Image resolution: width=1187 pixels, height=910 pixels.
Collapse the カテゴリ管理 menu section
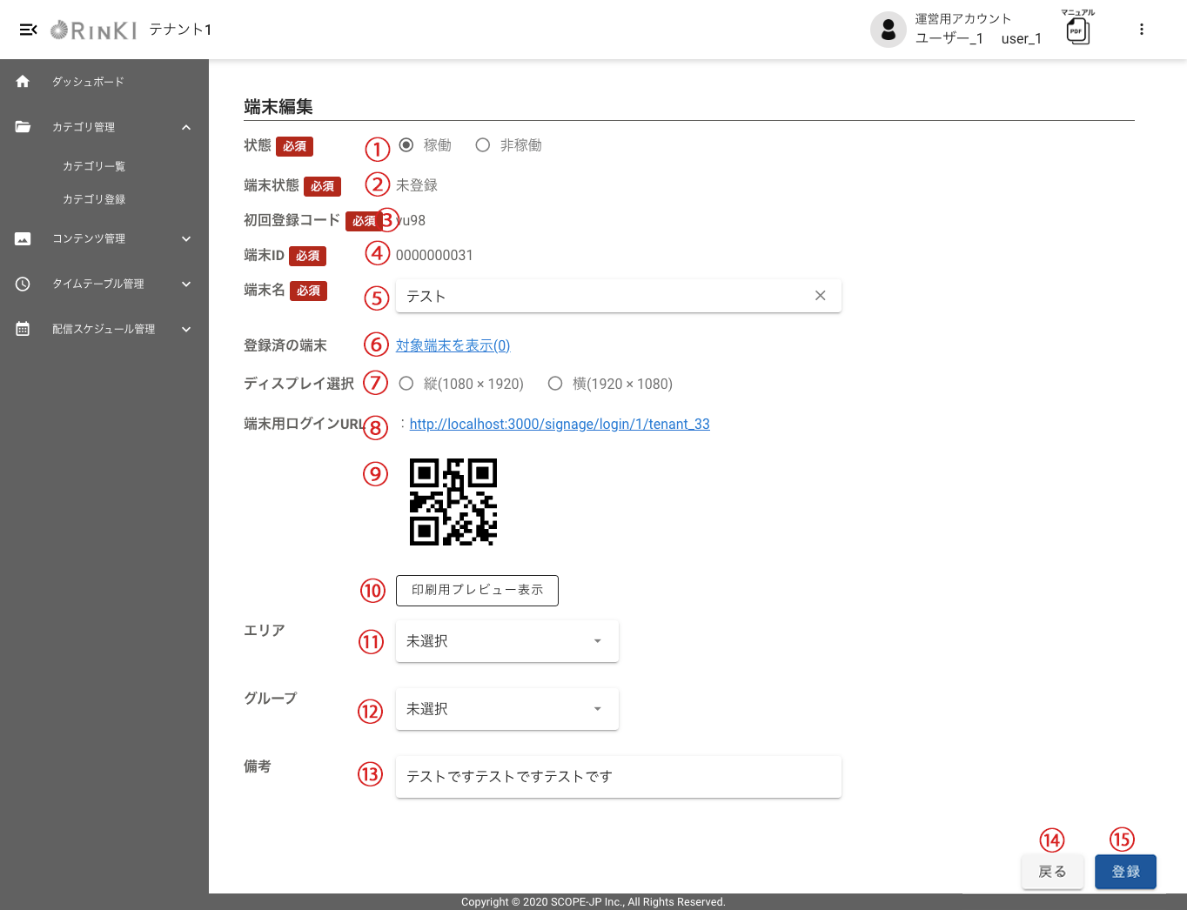[186, 127]
